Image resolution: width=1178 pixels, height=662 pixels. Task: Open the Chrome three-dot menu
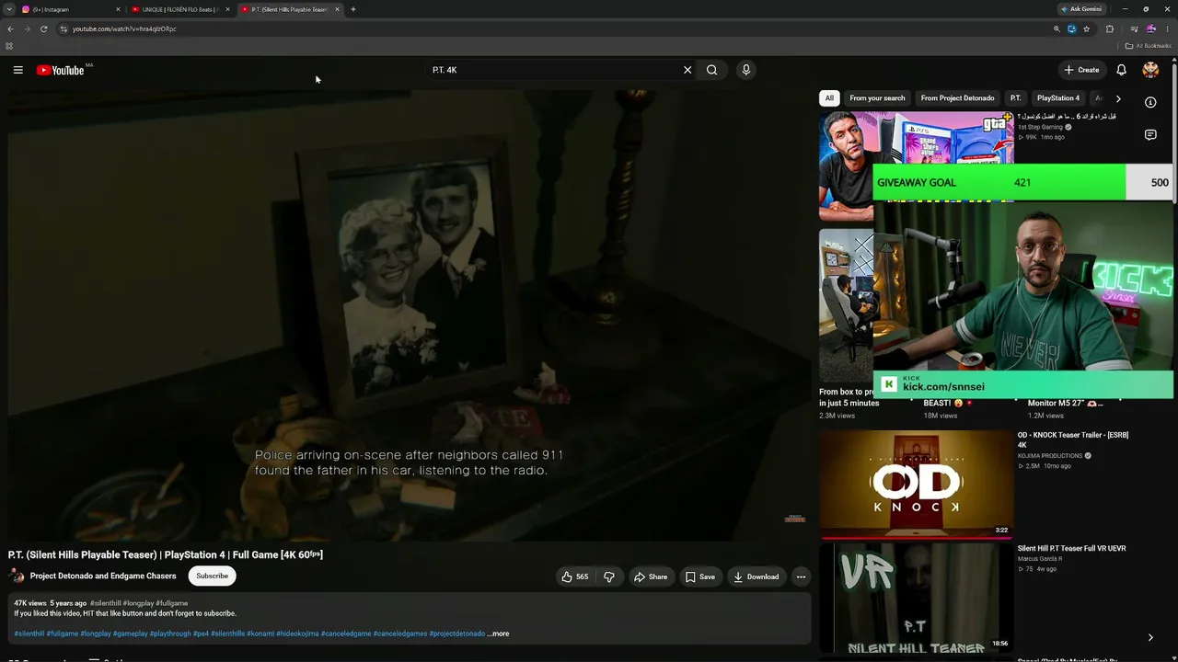[1167, 29]
